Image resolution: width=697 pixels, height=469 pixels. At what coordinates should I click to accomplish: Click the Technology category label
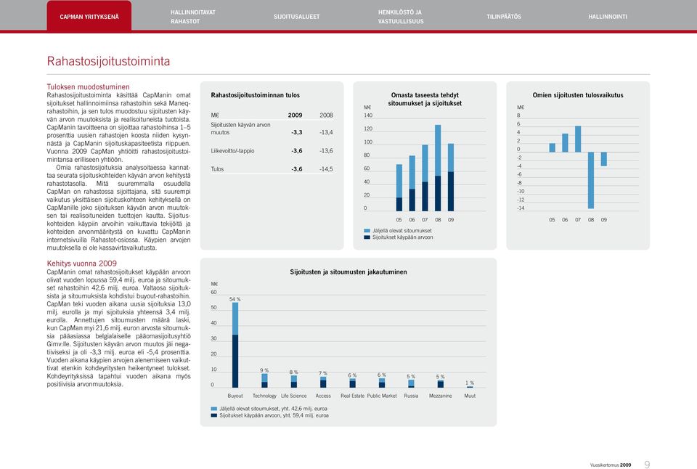tap(264, 396)
